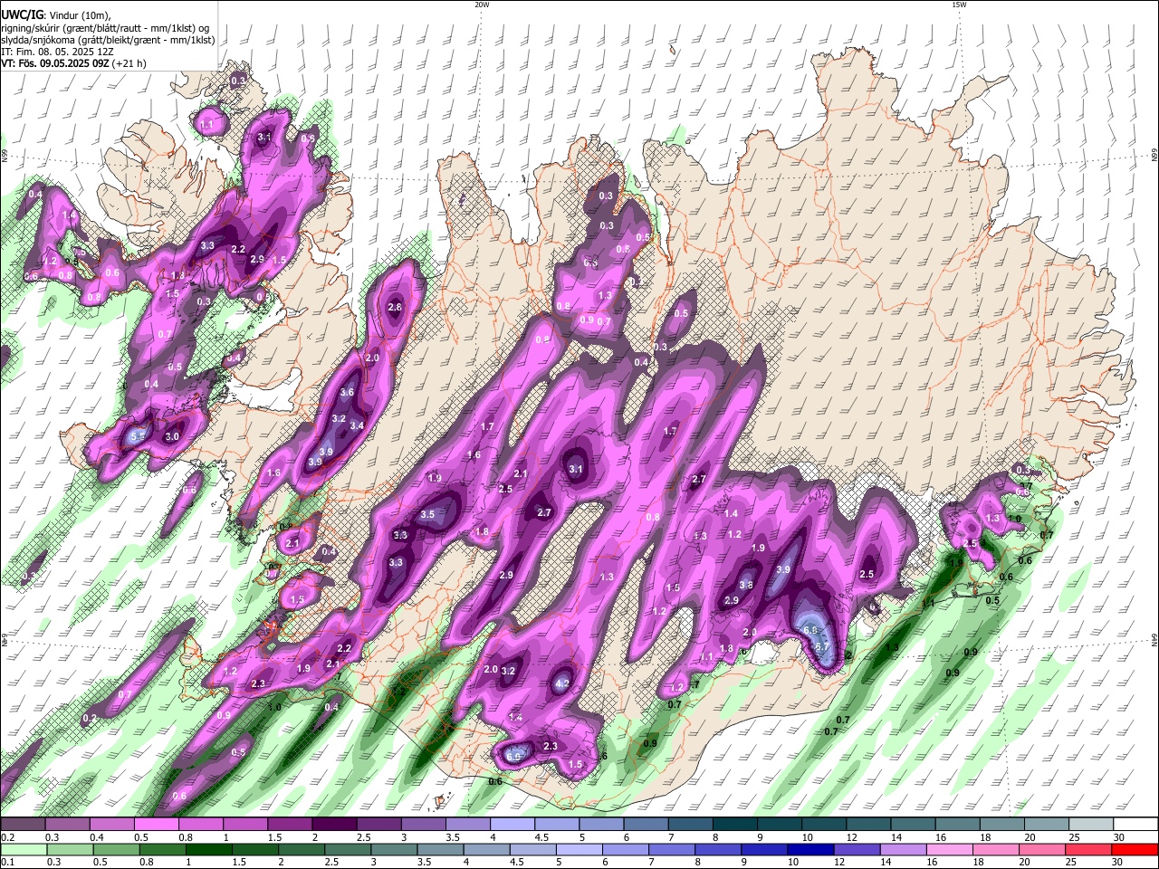The image size is (1159, 869).
Task: Click the '20W' longitude label
Action: click(482, 5)
